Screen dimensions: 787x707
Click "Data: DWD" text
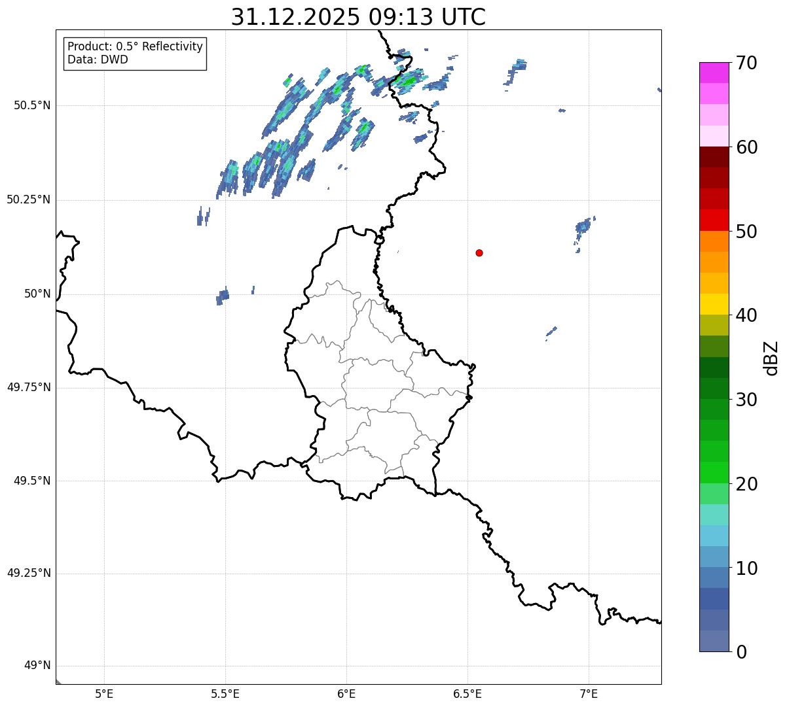pyautogui.click(x=98, y=60)
